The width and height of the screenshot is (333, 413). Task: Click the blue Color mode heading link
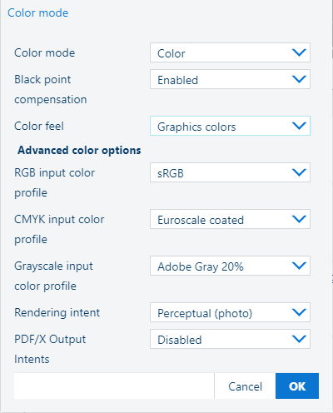click(37, 12)
